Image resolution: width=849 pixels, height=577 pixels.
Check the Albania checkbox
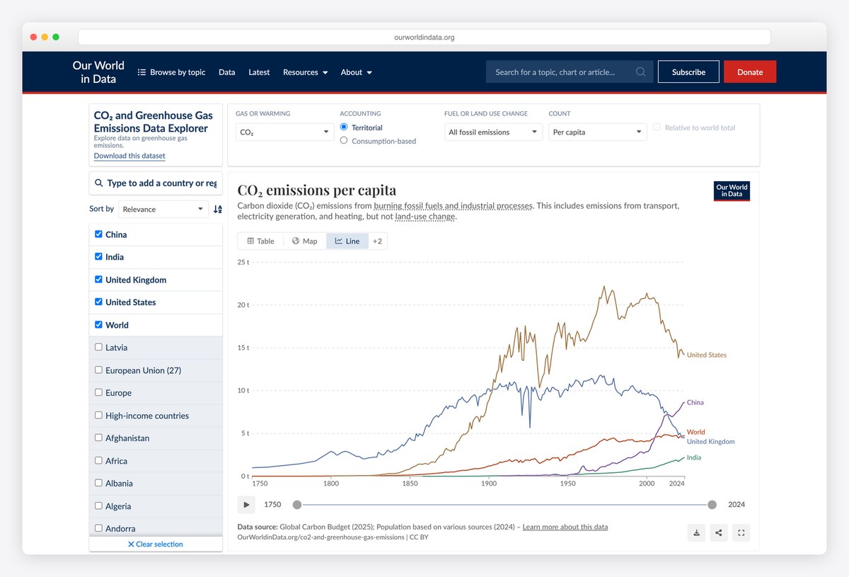(98, 483)
